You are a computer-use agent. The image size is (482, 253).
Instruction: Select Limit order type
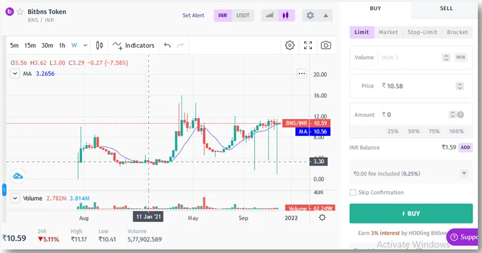[362, 32]
